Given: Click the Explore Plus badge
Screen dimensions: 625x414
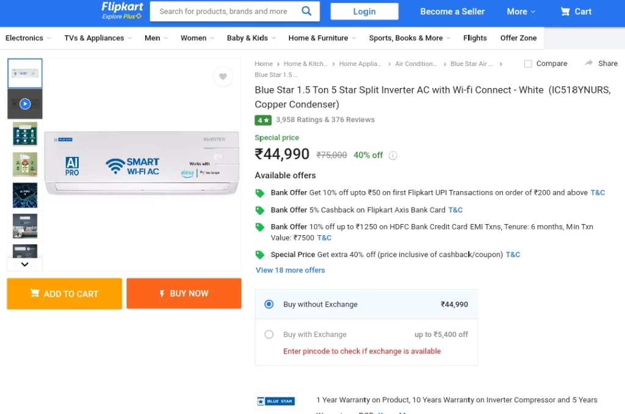Looking at the screenshot, I should [x=121, y=16].
